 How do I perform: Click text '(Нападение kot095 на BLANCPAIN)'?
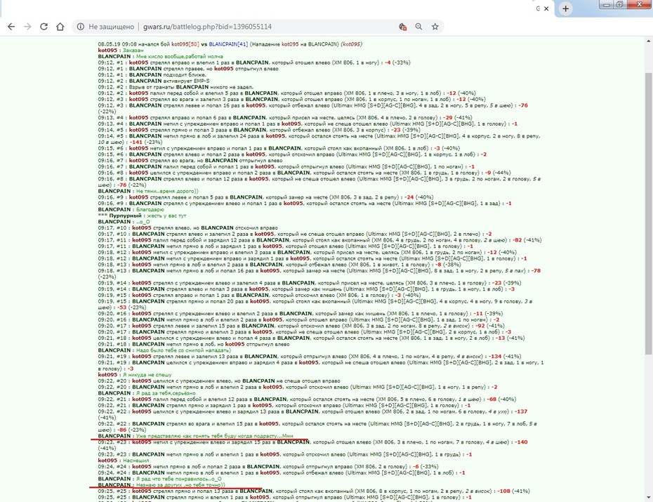[294, 44]
